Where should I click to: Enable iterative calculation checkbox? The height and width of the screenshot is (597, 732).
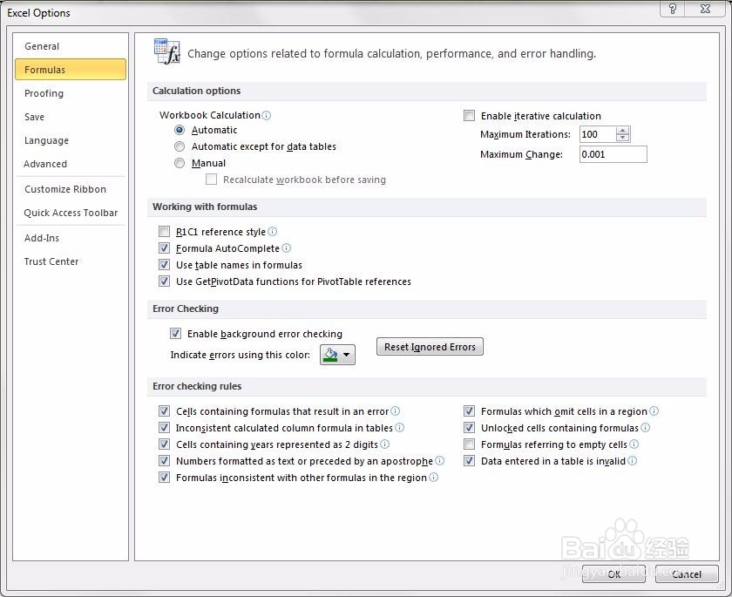pos(469,115)
